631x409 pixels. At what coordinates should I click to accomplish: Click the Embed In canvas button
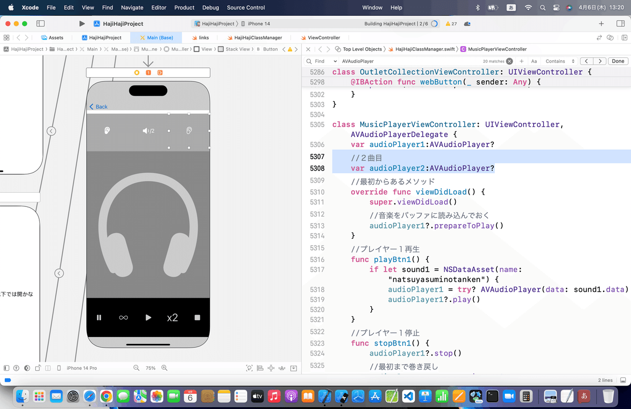point(293,368)
